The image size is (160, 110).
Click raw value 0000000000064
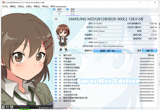point(147,64)
